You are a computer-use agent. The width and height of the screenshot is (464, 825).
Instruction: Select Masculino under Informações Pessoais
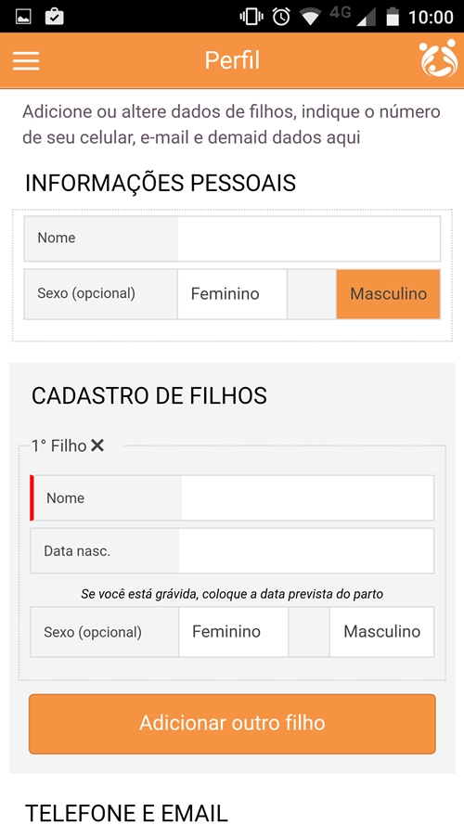tap(388, 293)
